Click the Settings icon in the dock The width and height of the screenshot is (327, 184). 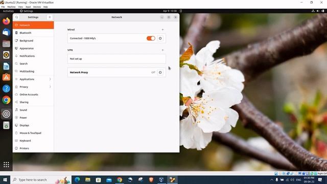[6, 114]
